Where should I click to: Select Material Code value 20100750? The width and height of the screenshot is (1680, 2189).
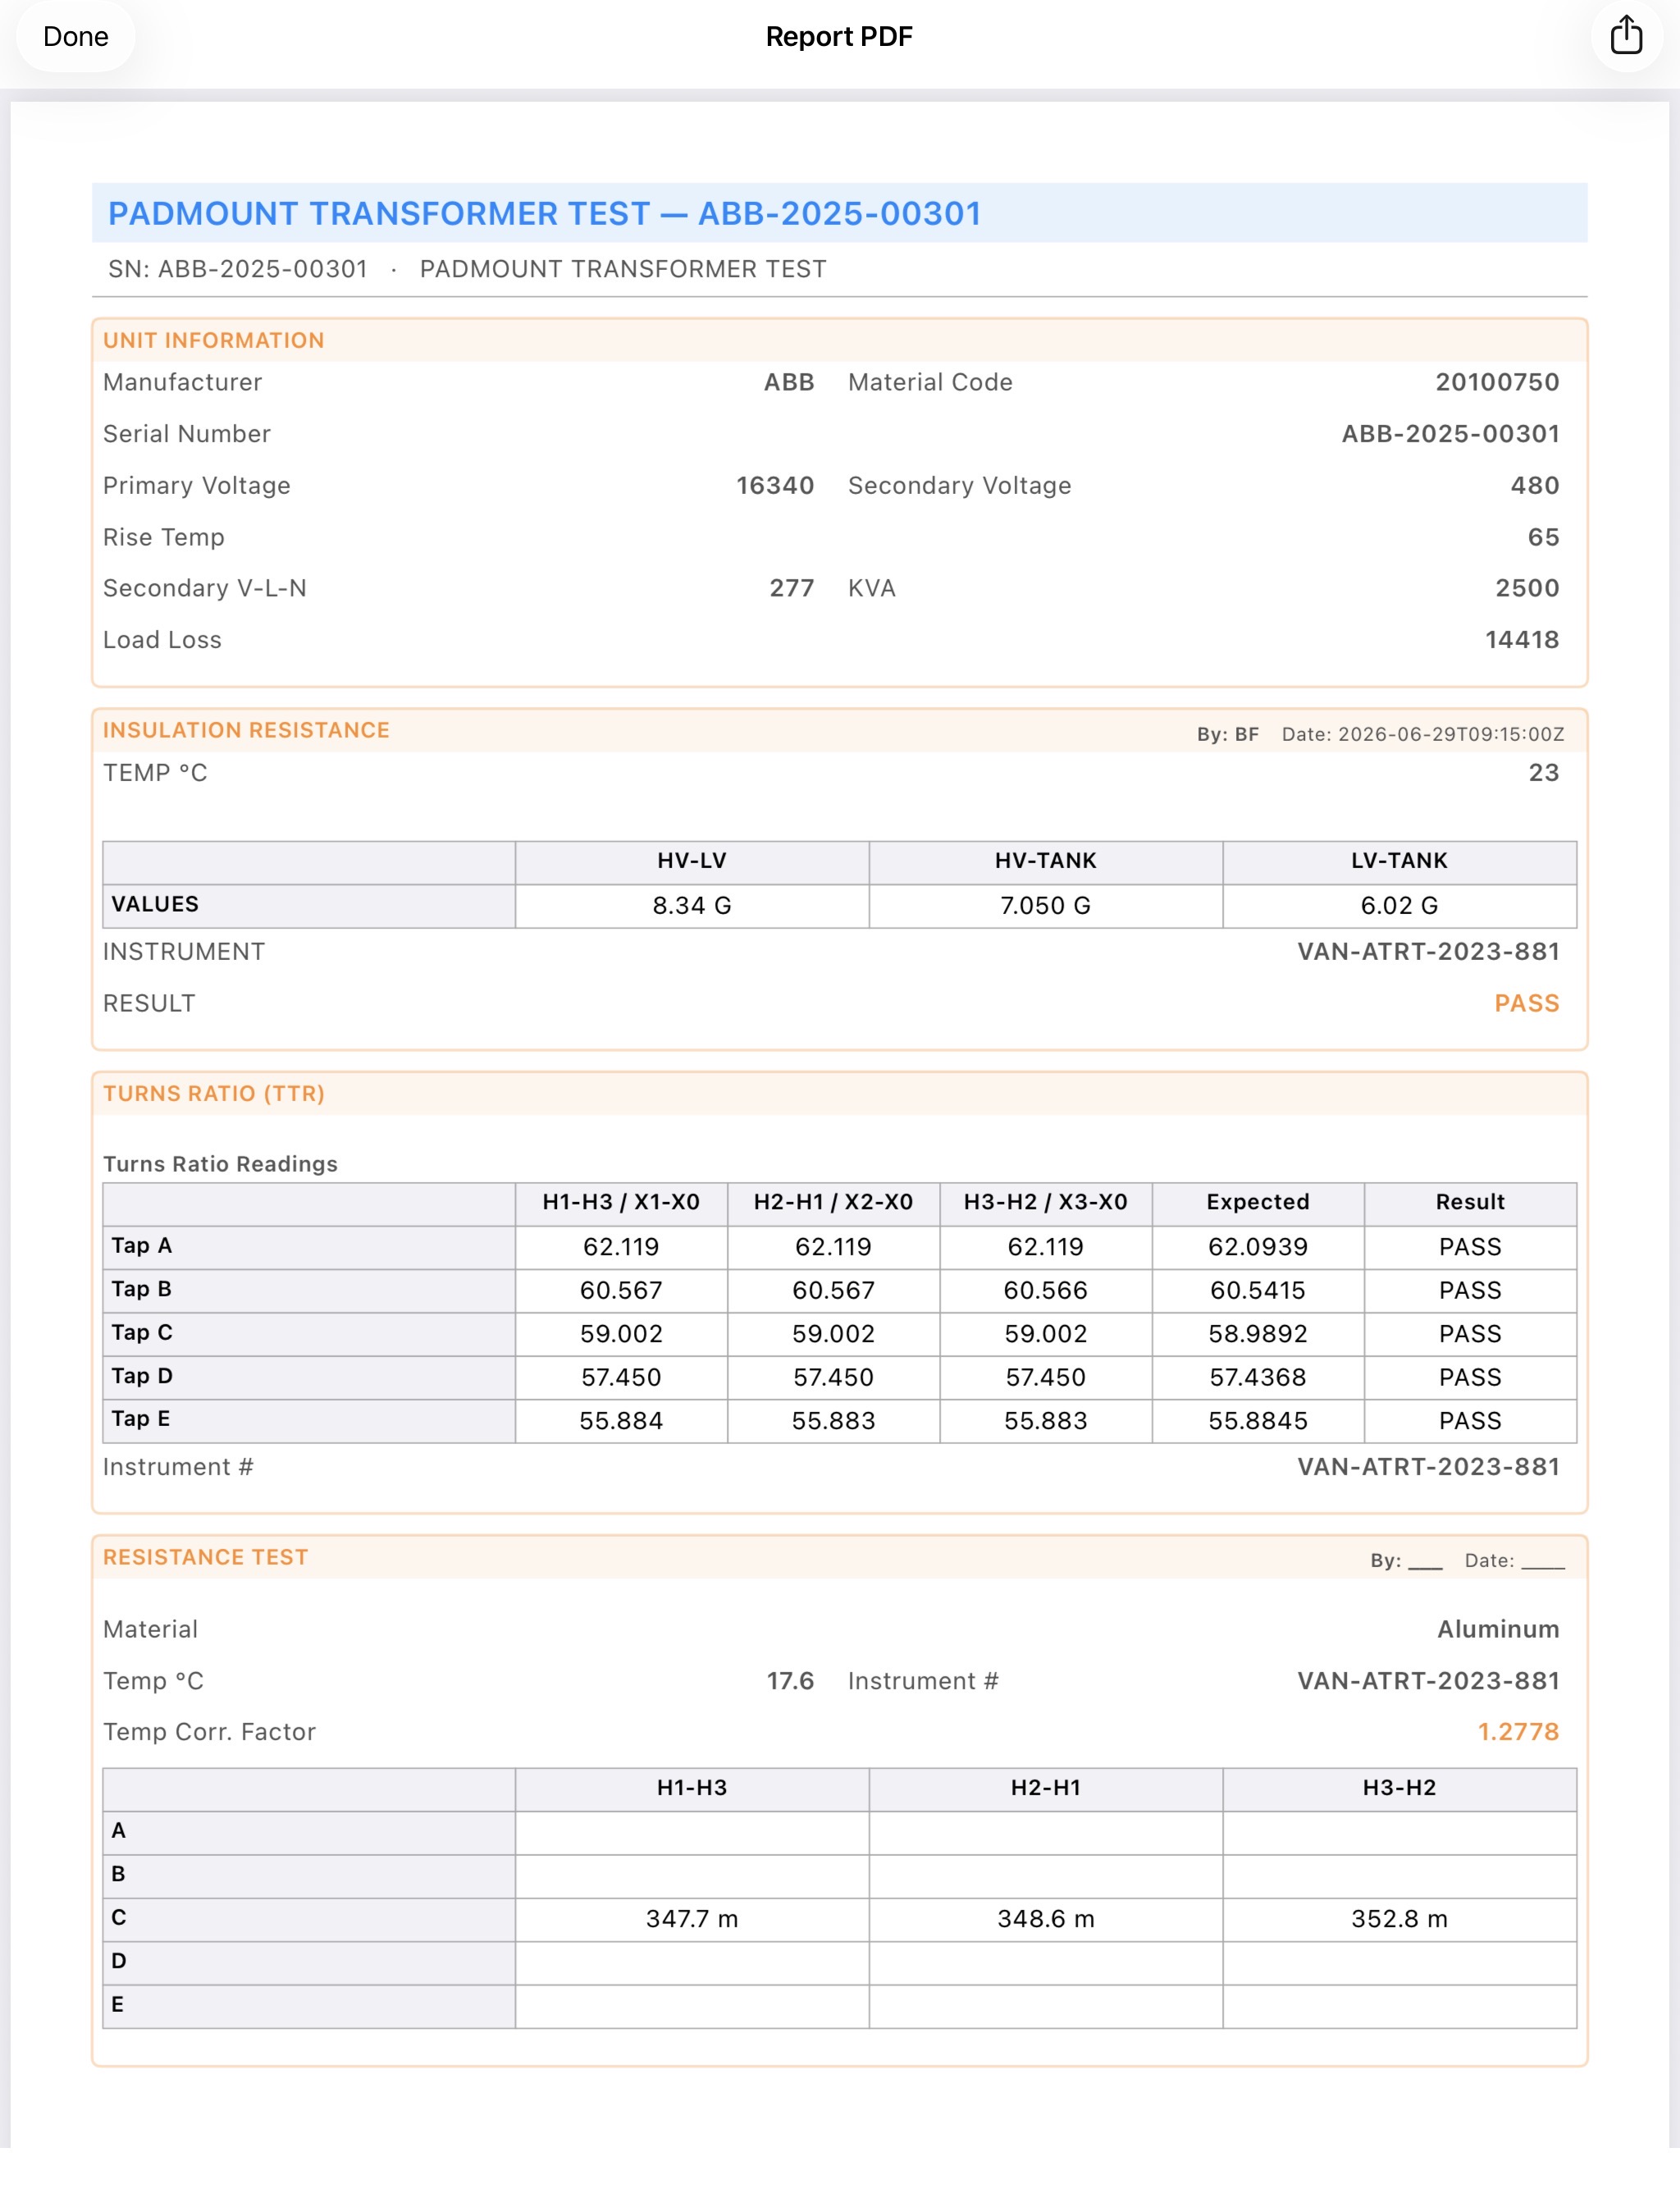[1497, 382]
